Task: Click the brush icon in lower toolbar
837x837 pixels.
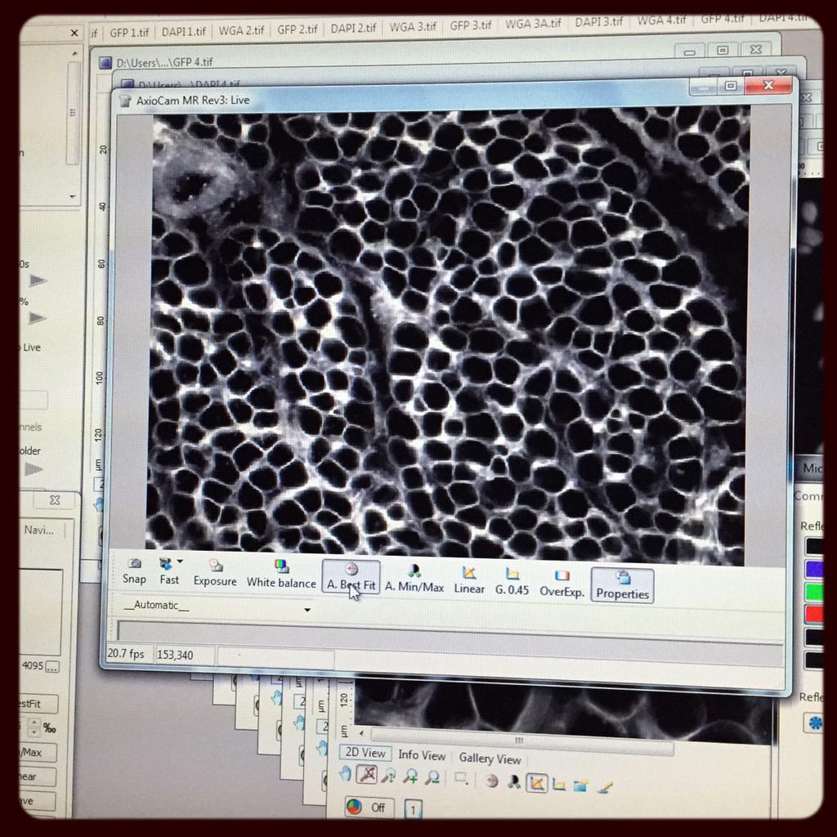Action: [x=604, y=786]
